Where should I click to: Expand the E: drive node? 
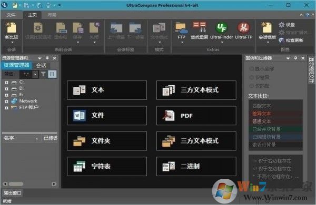[x=6, y=95]
